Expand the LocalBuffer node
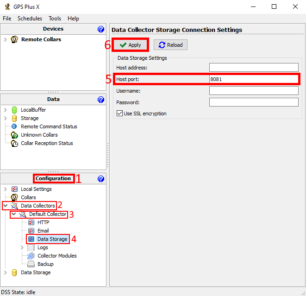306x296 pixels. 6,110
